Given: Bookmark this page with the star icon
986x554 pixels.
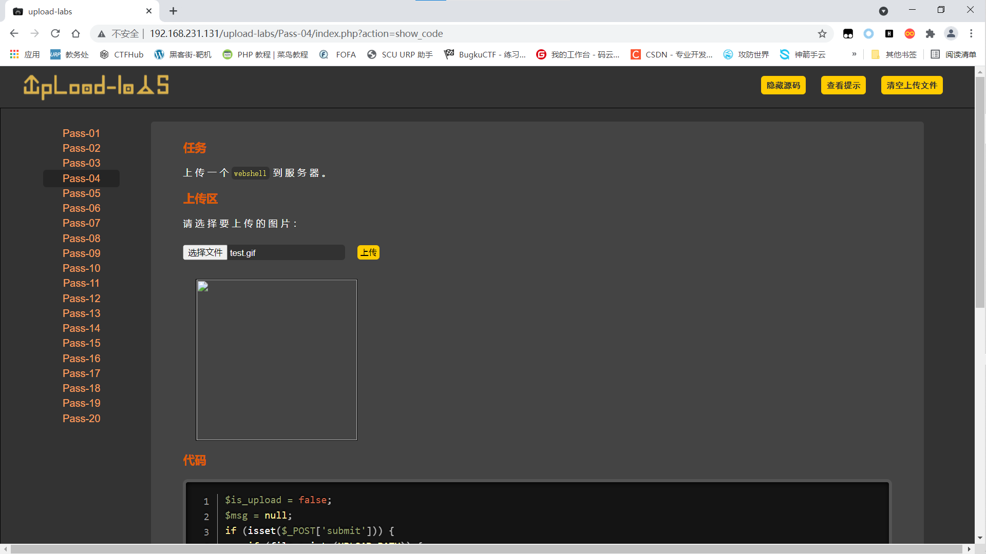Looking at the screenshot, I should click(822, 33).
